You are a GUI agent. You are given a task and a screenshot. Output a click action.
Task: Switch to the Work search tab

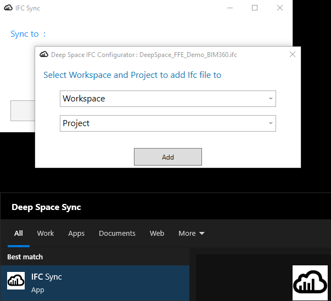pyautogui.click(x=46, y=234)
